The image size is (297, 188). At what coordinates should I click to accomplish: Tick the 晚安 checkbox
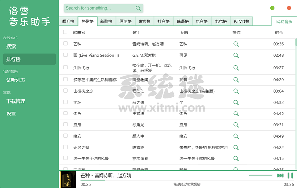pos(65,136)
